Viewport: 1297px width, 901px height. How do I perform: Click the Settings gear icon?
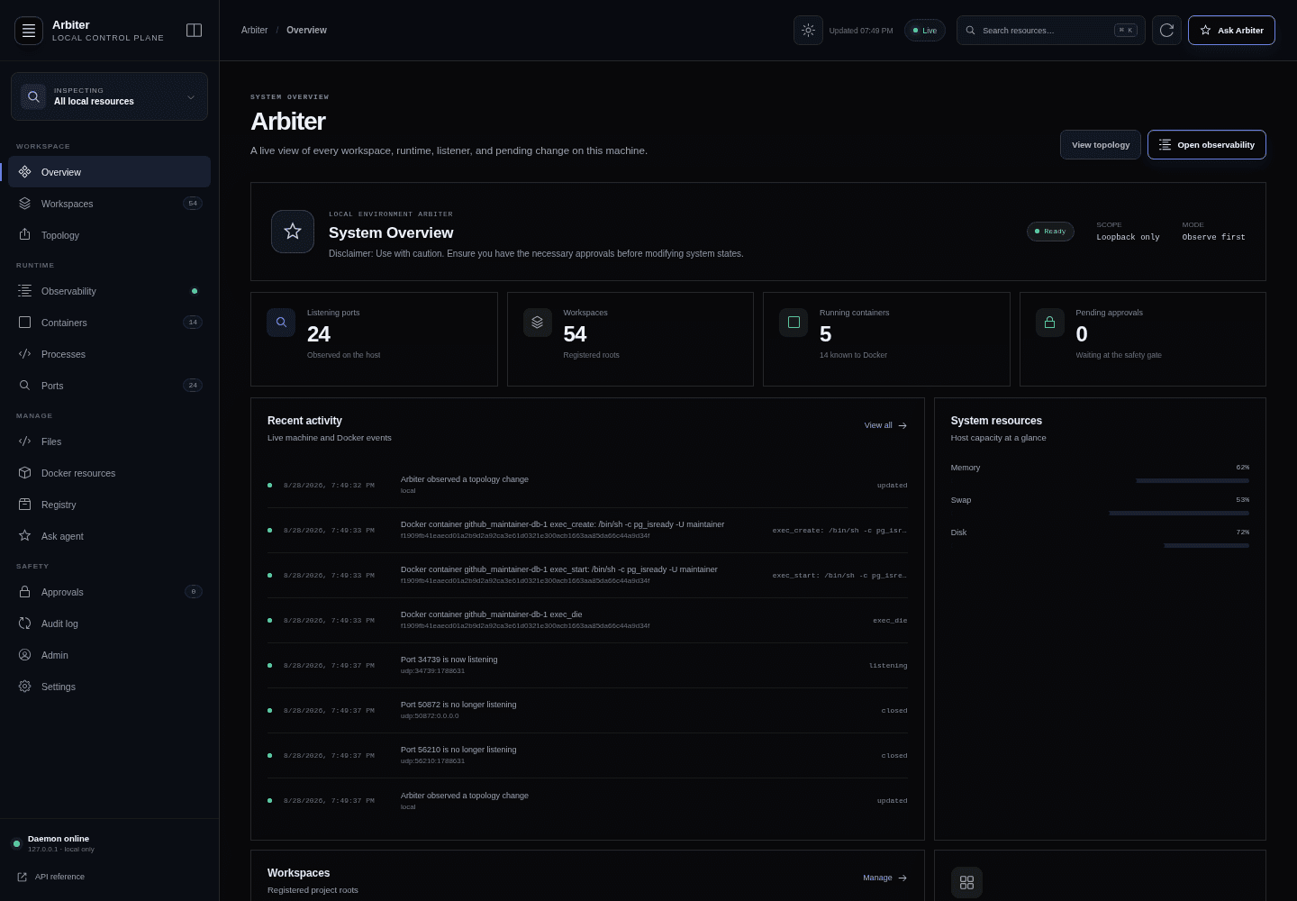click(24, 687)
